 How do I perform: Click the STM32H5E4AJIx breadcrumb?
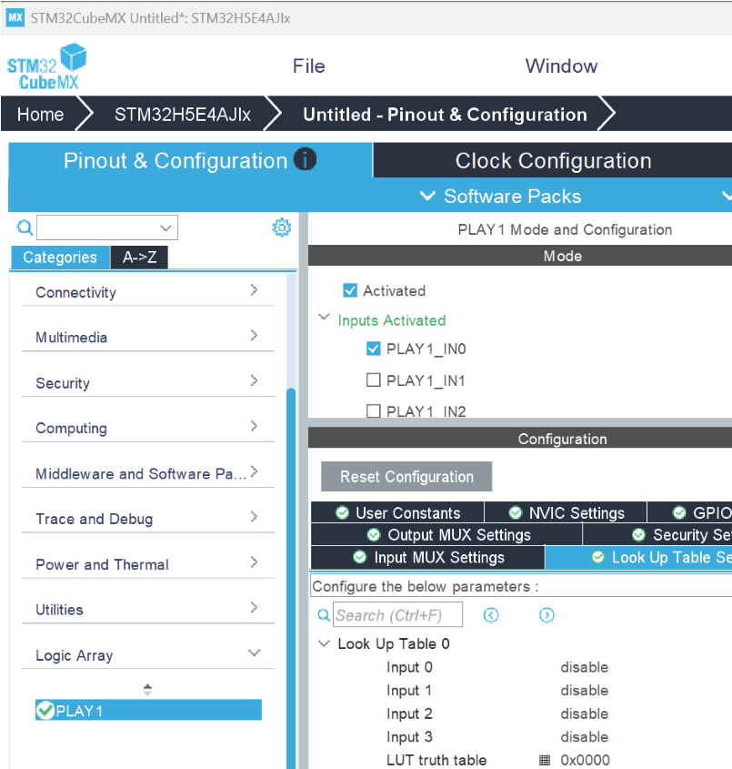click(182, 115)
